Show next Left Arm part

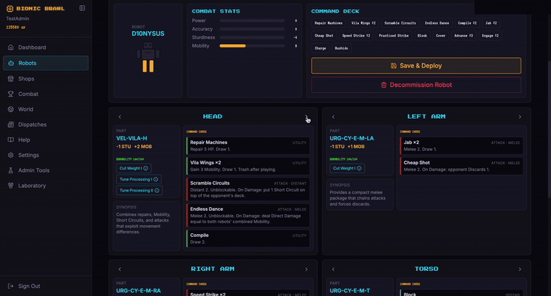coord(520,117)
